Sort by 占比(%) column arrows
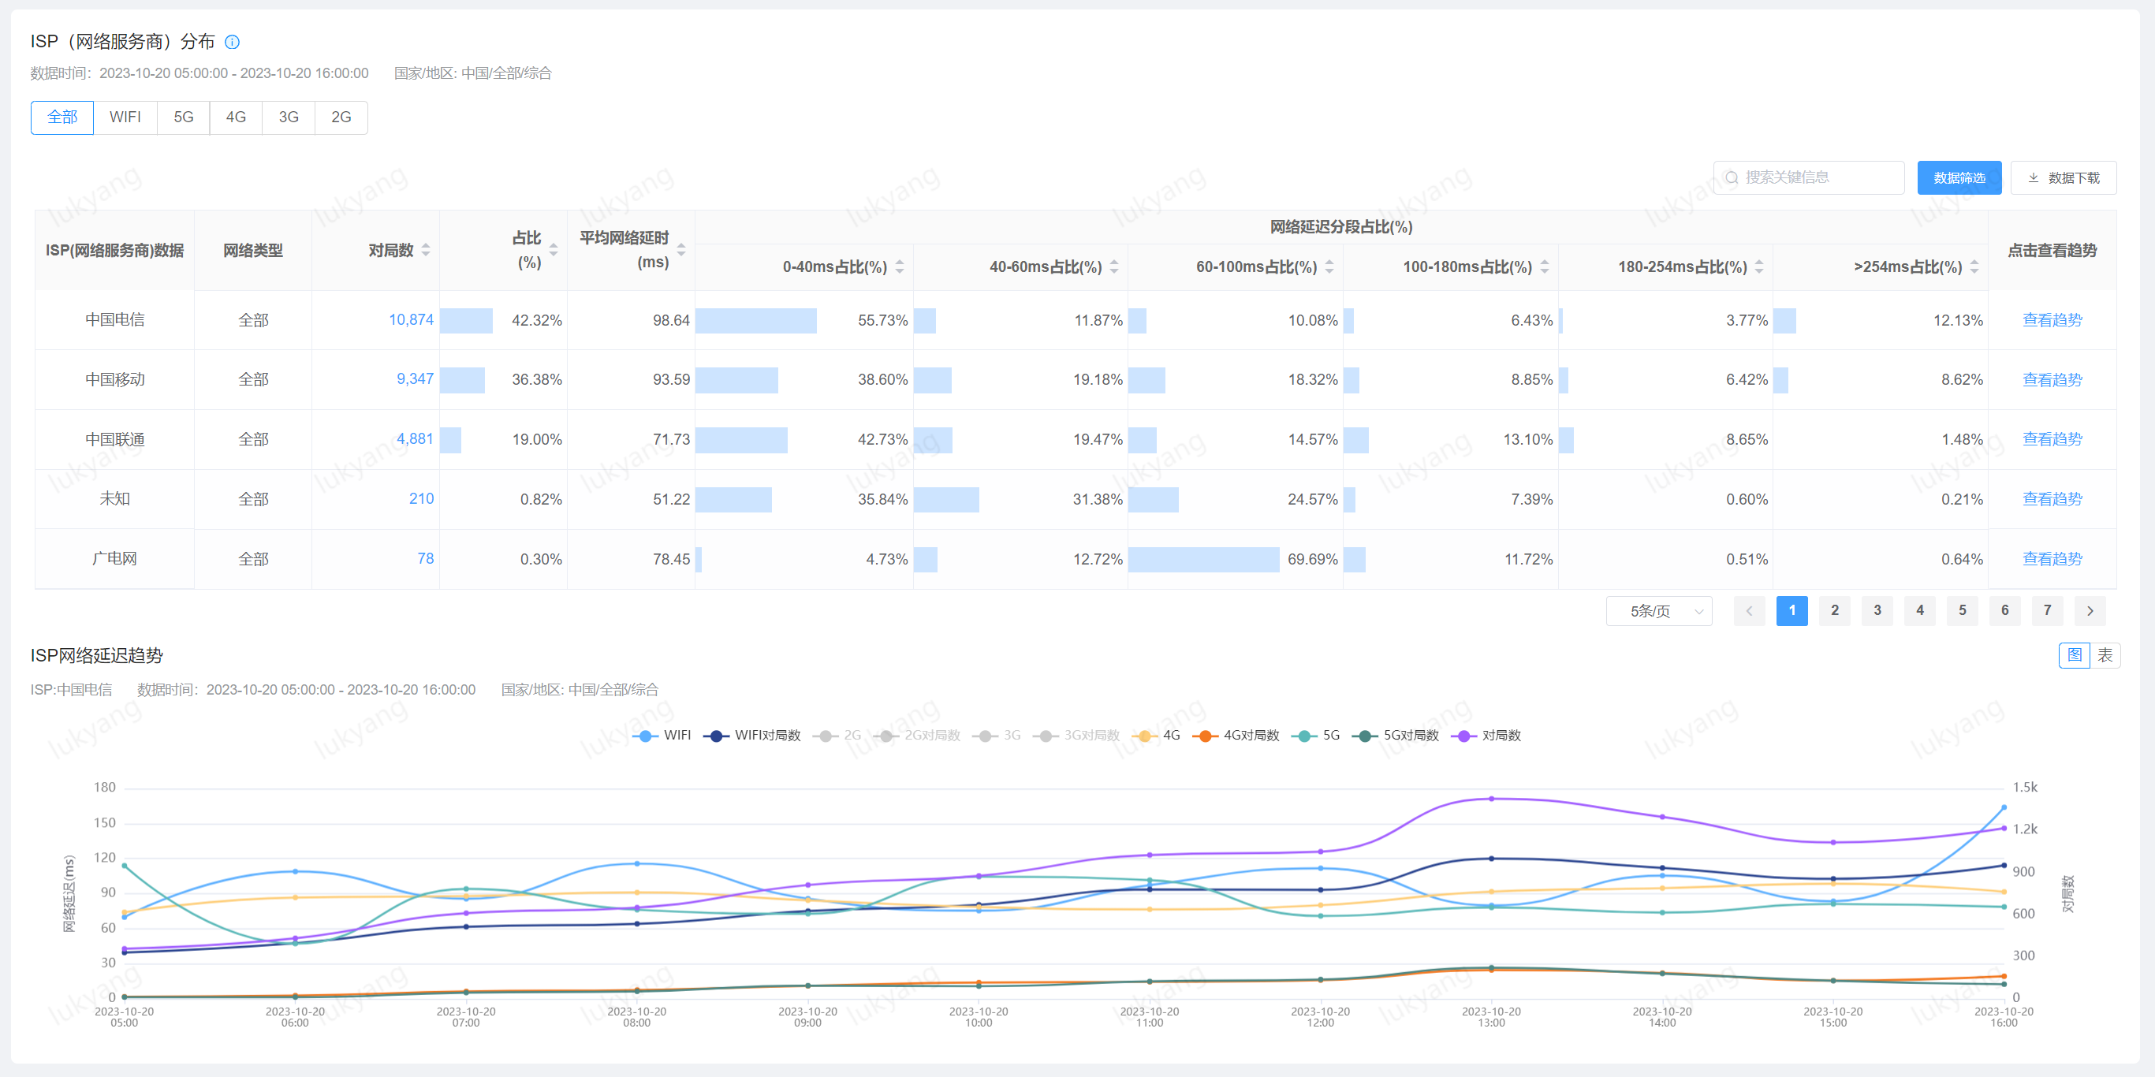2155x1077 pixels. point(553,250)
